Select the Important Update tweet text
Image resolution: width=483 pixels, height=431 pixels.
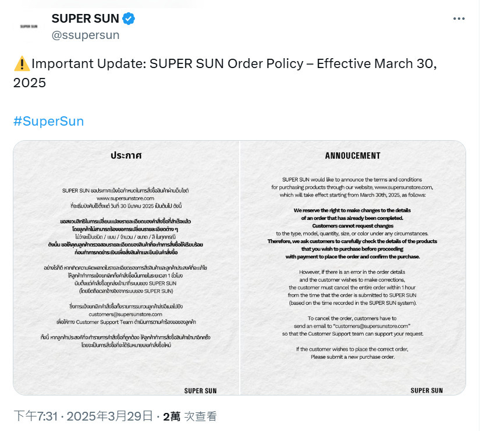click(225, 73)
